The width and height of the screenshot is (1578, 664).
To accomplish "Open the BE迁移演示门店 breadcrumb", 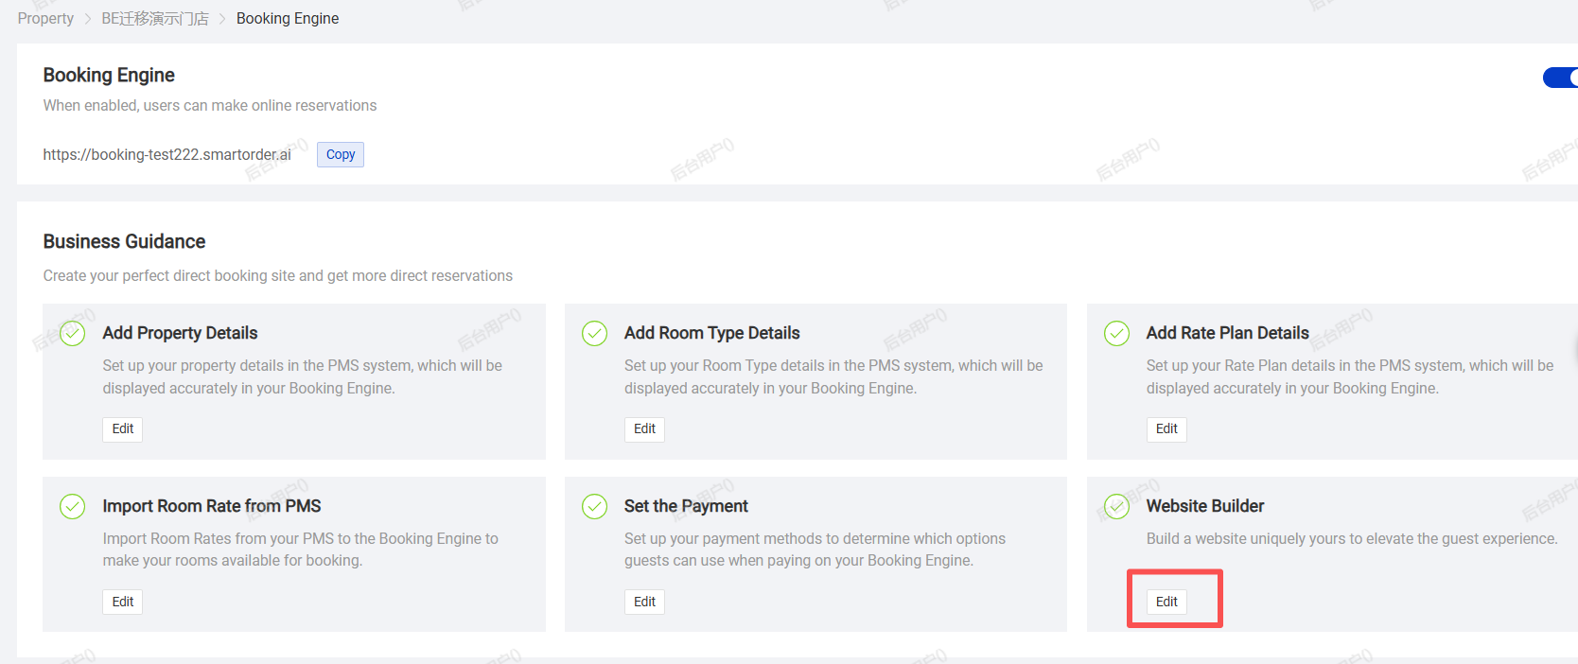I will [155, 19].
